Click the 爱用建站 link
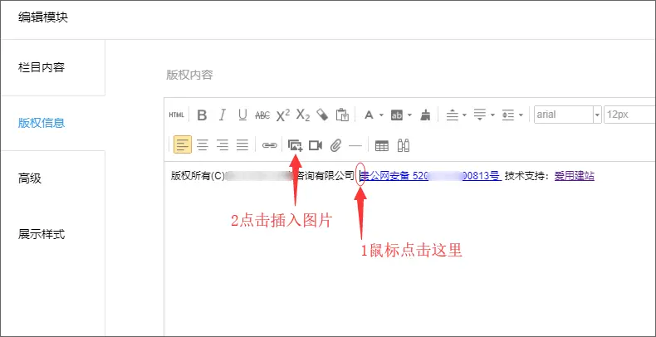This screenshot has width=656, height=337. coord(574,175)
